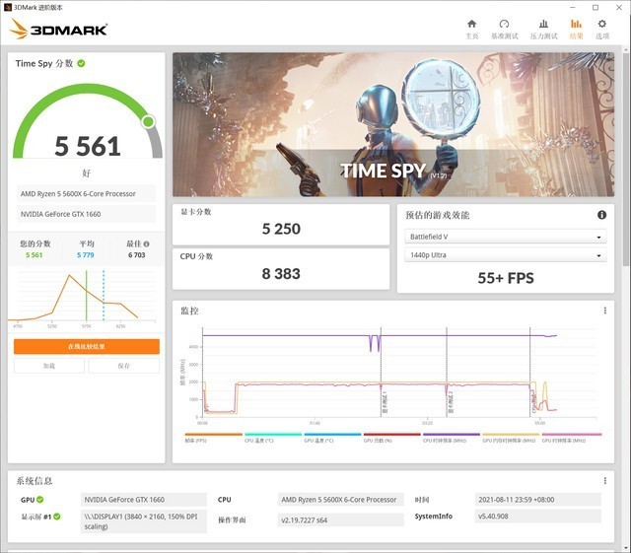Click the orange compare results online button

click(87, 347)
